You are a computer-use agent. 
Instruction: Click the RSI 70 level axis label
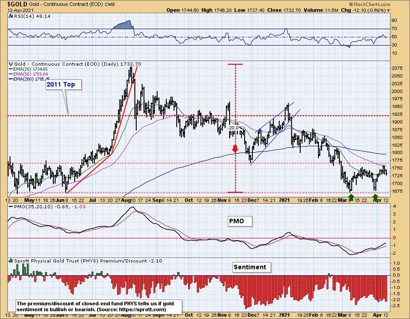pos(394,29)
